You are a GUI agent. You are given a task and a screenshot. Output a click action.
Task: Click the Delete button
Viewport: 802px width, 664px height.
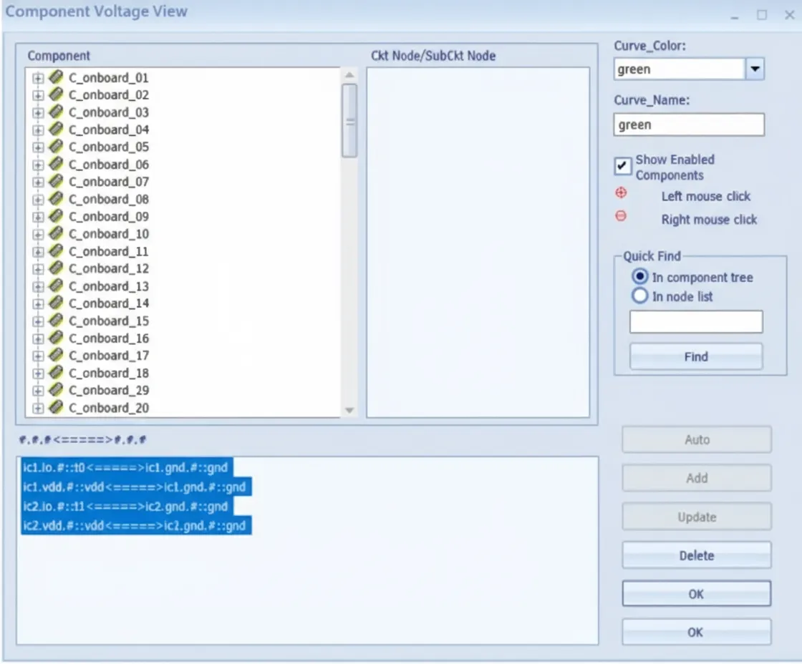697,555
